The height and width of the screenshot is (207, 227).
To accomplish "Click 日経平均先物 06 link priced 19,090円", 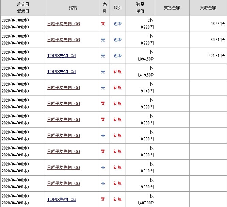I will click(x=63, y=104).
